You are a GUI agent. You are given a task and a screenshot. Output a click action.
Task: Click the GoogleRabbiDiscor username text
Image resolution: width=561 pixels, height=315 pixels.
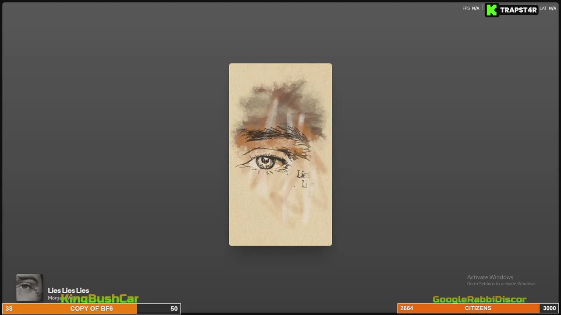pyautogui.click(x=480, y=300)
